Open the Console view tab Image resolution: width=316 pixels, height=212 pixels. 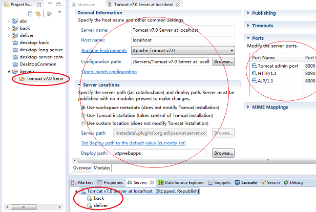point(246,183)
